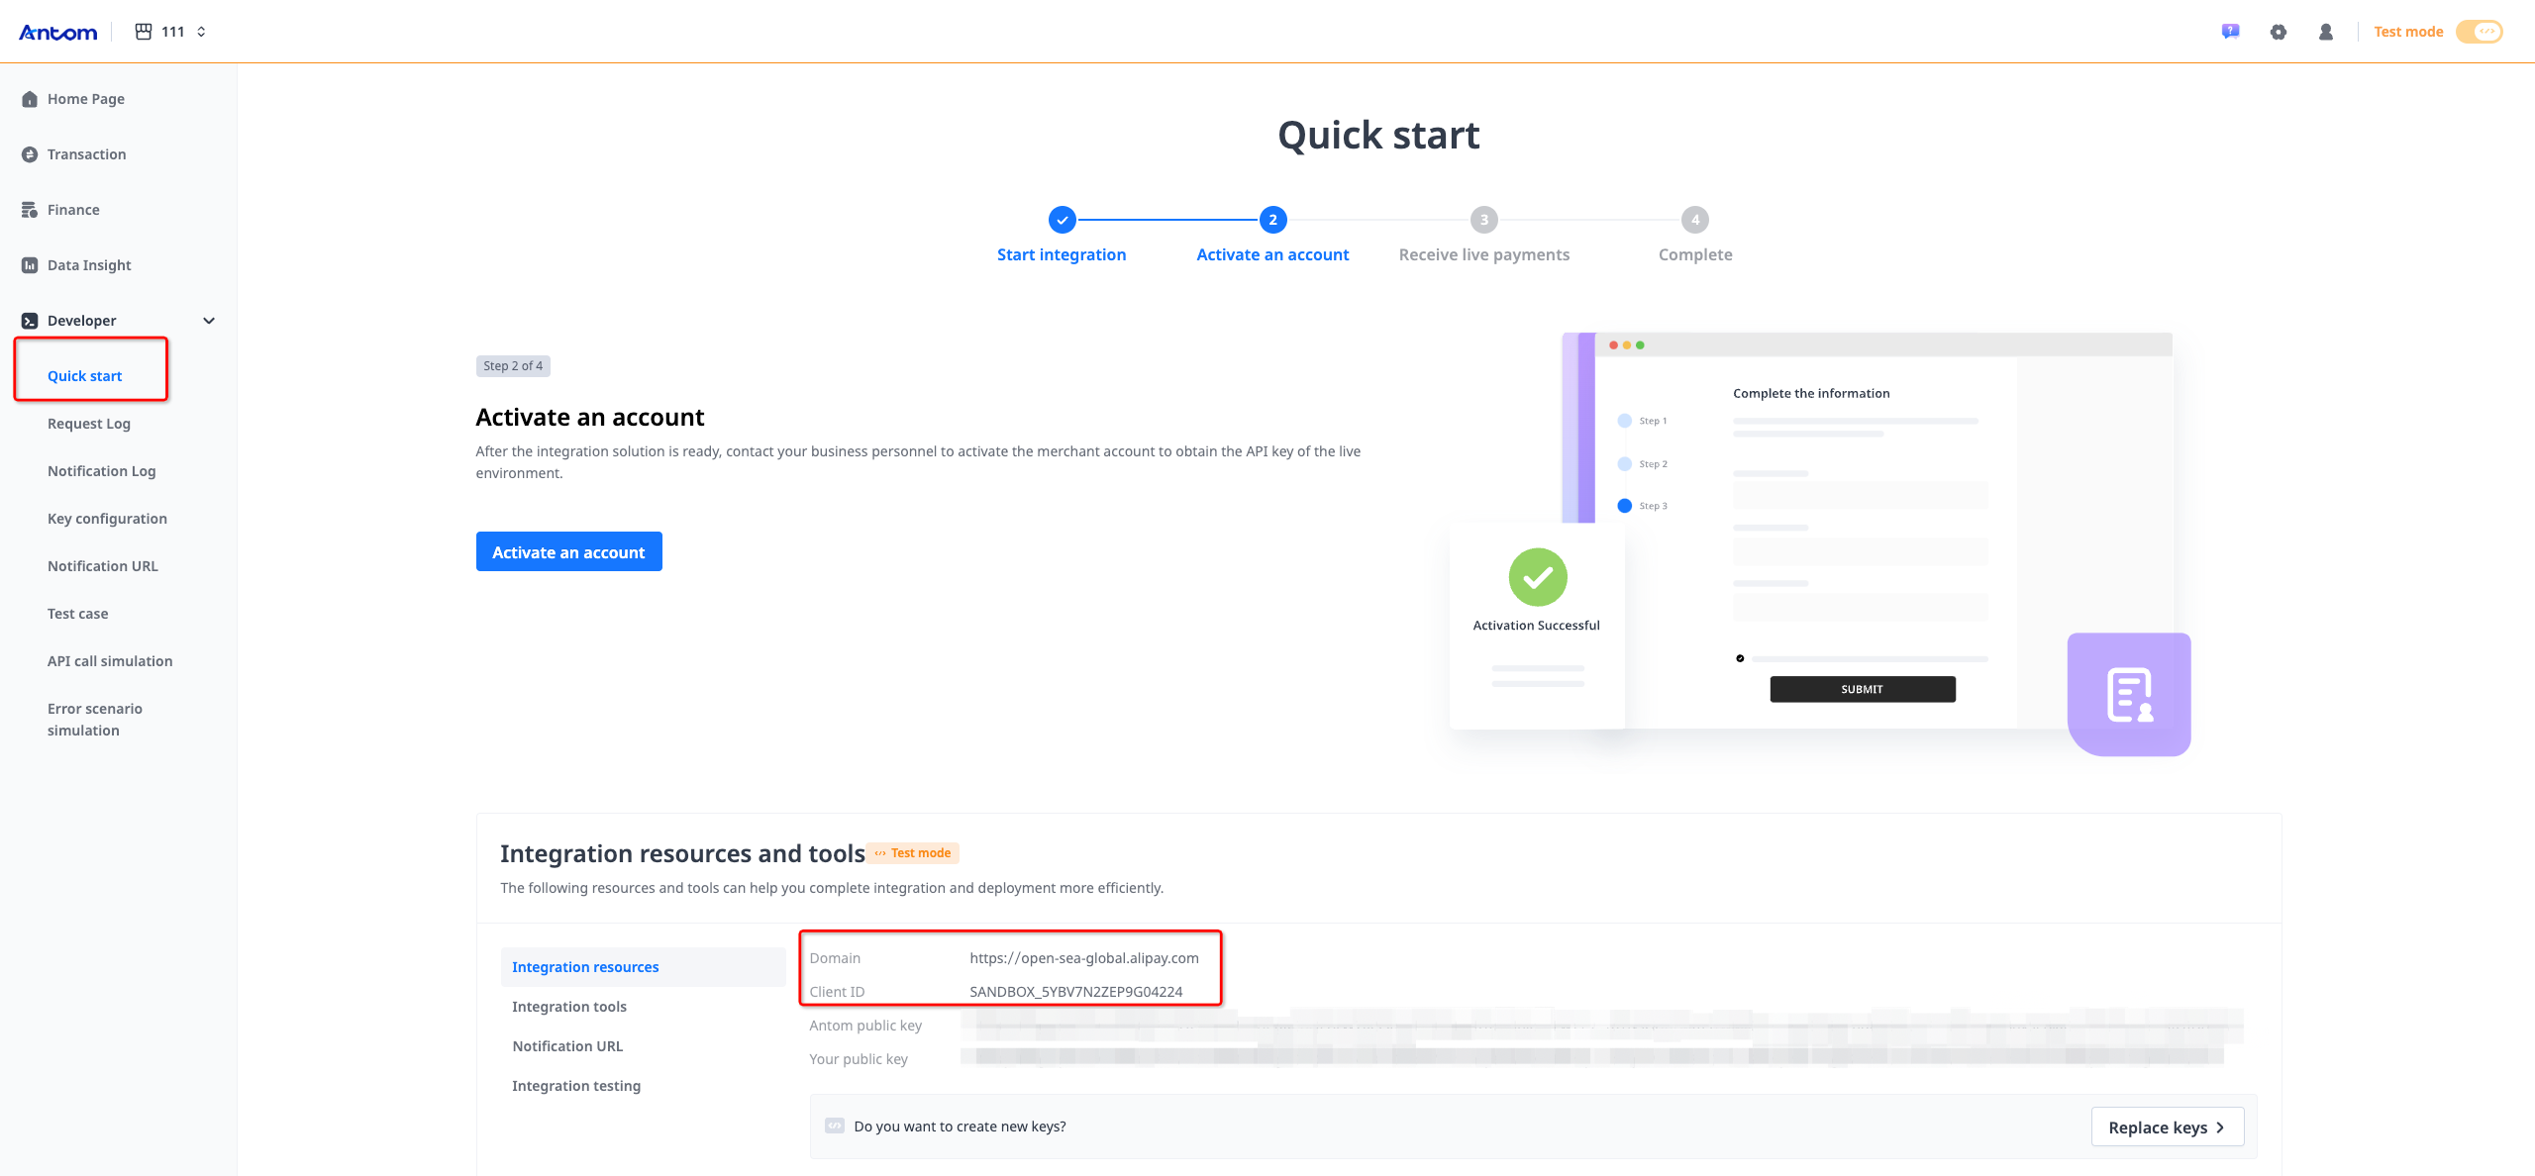Viewport: 2535px width, 1176px height.
Task: Collapse the Developer menu chevron
Action: (x=209, y=321)
